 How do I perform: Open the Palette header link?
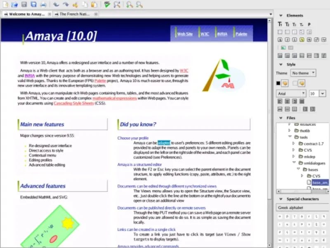pyautogui.click(x=241, y=34)
